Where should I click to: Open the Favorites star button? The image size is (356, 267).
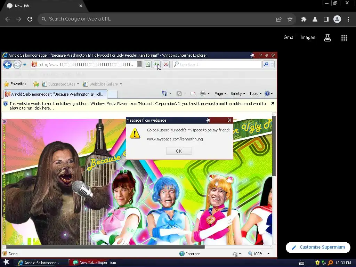pyautogui.click(x=15, y=84)
